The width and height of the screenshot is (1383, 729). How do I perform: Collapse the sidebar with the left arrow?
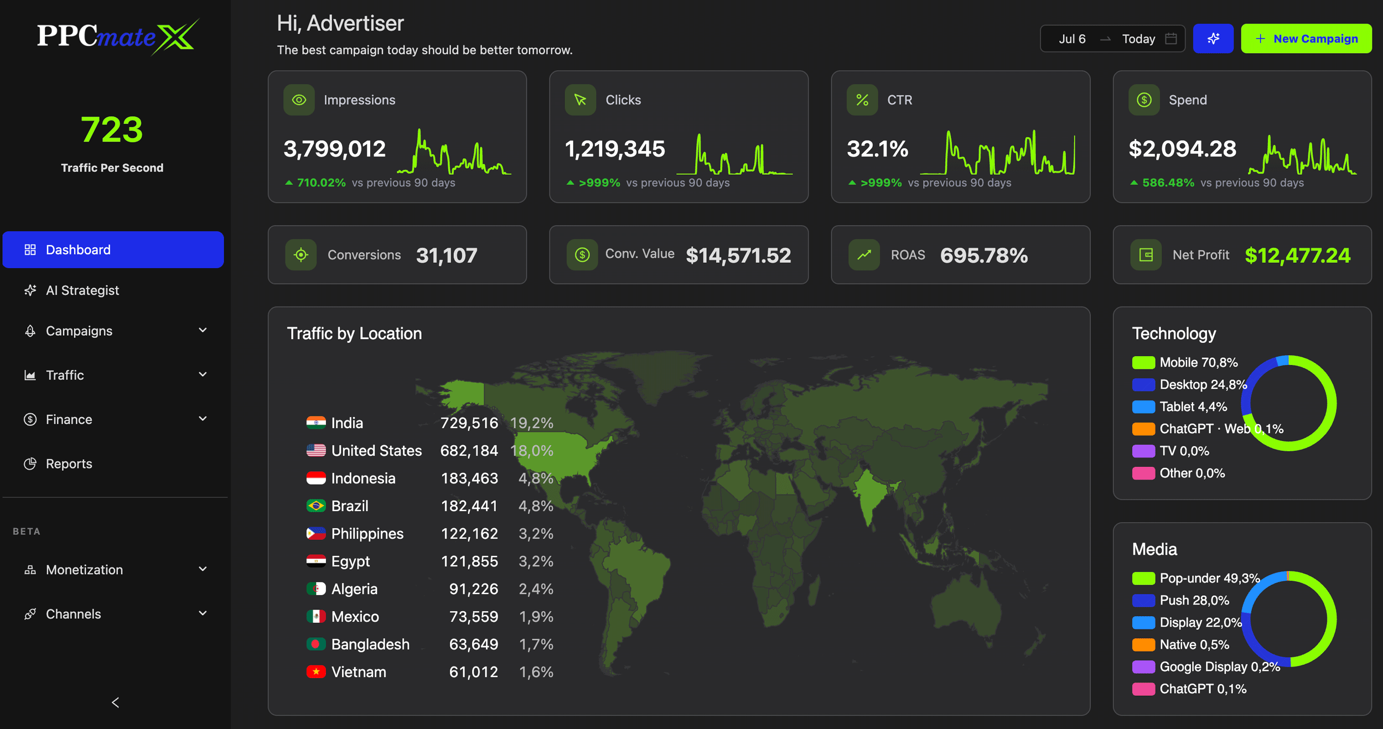point(115,702)
